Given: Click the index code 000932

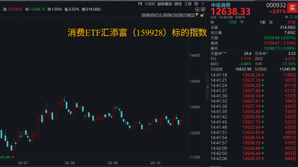Looking at the screenshot, I should click(276, 5).
